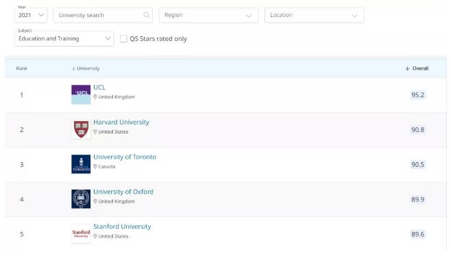Viewport: 451px width, 256px height.
Task: Expand the Location dropdown
Action: [315, 15]
